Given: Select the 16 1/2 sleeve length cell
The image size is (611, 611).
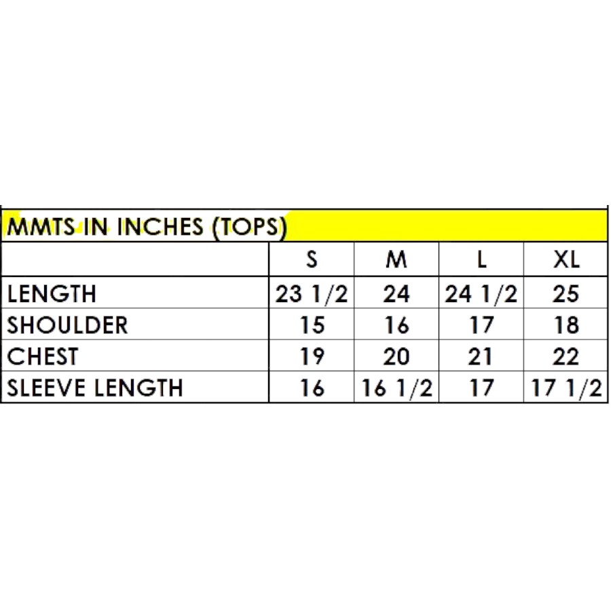Looking at the screenshot, I should click(396, 388).
